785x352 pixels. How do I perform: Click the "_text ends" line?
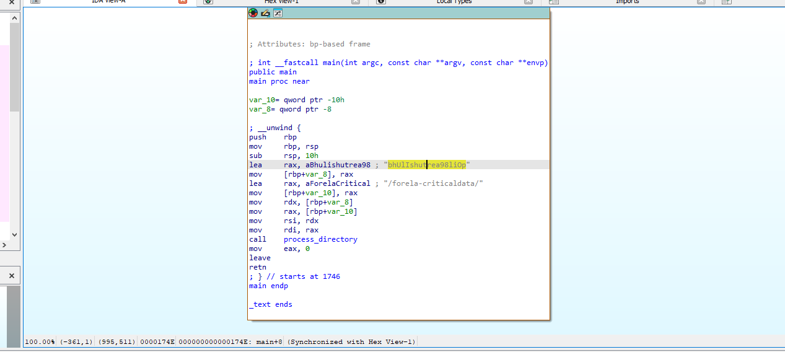271,304
